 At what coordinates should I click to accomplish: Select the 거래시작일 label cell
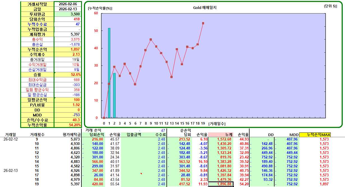point(37,4)
